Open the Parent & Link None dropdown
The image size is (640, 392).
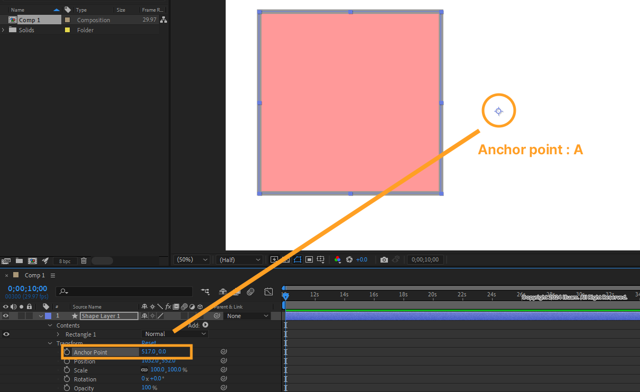[x=247, y=316]
